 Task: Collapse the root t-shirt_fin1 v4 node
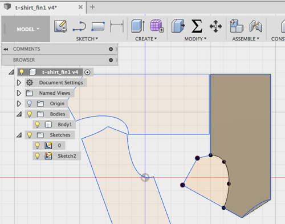11,73
